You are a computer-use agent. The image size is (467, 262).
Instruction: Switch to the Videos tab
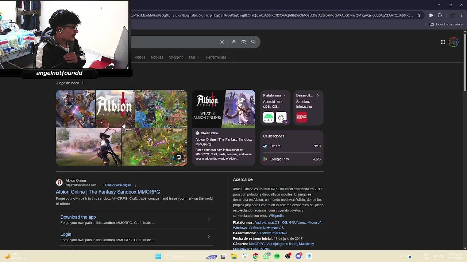click(x=140, y=57)
